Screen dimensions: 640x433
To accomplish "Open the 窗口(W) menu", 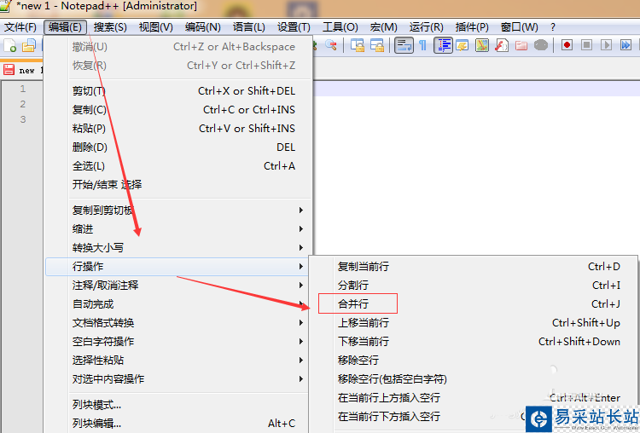I will pyautogui.click(x=519, y=27).
